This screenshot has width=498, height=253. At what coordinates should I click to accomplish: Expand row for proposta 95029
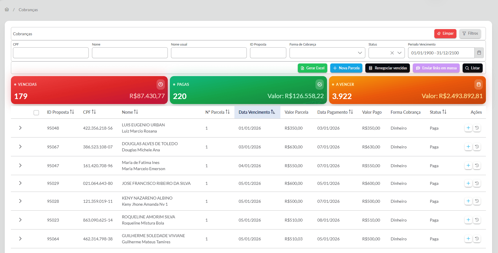point(20,183)
